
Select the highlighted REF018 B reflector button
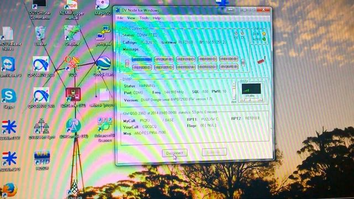tap(142, 60)
